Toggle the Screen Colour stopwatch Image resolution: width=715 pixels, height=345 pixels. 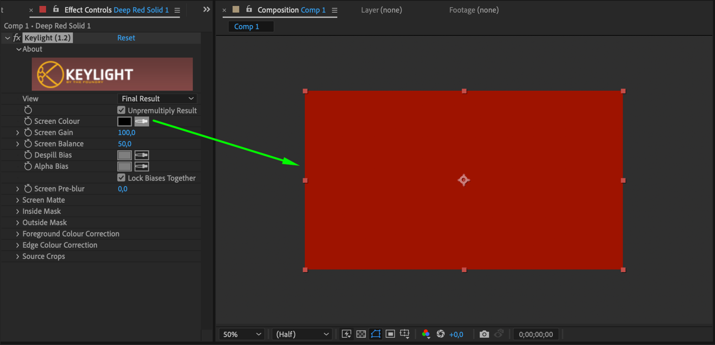click(28, 121)
